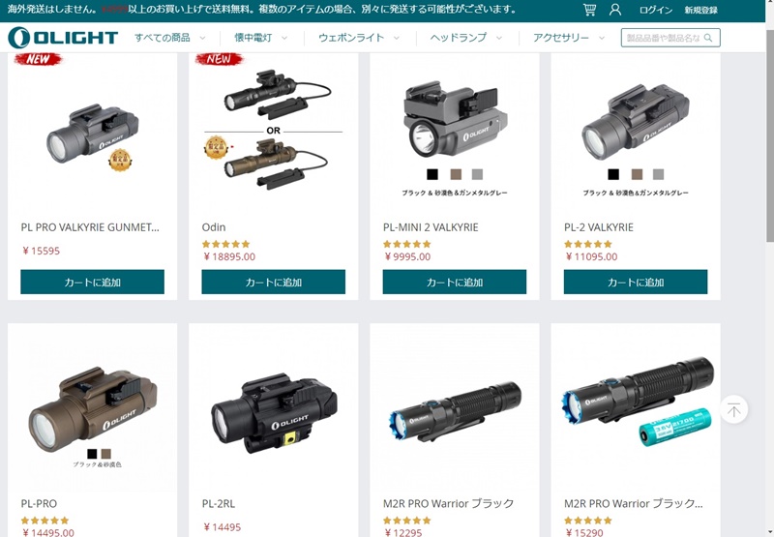Image resolution: width=774 pixels, height=537 pixels.
Task: Click the NEW badge on Odin product
Action: pos(219,59)
